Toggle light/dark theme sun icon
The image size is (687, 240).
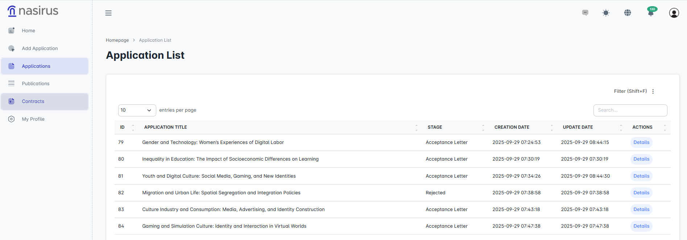[x=606, y=13]
